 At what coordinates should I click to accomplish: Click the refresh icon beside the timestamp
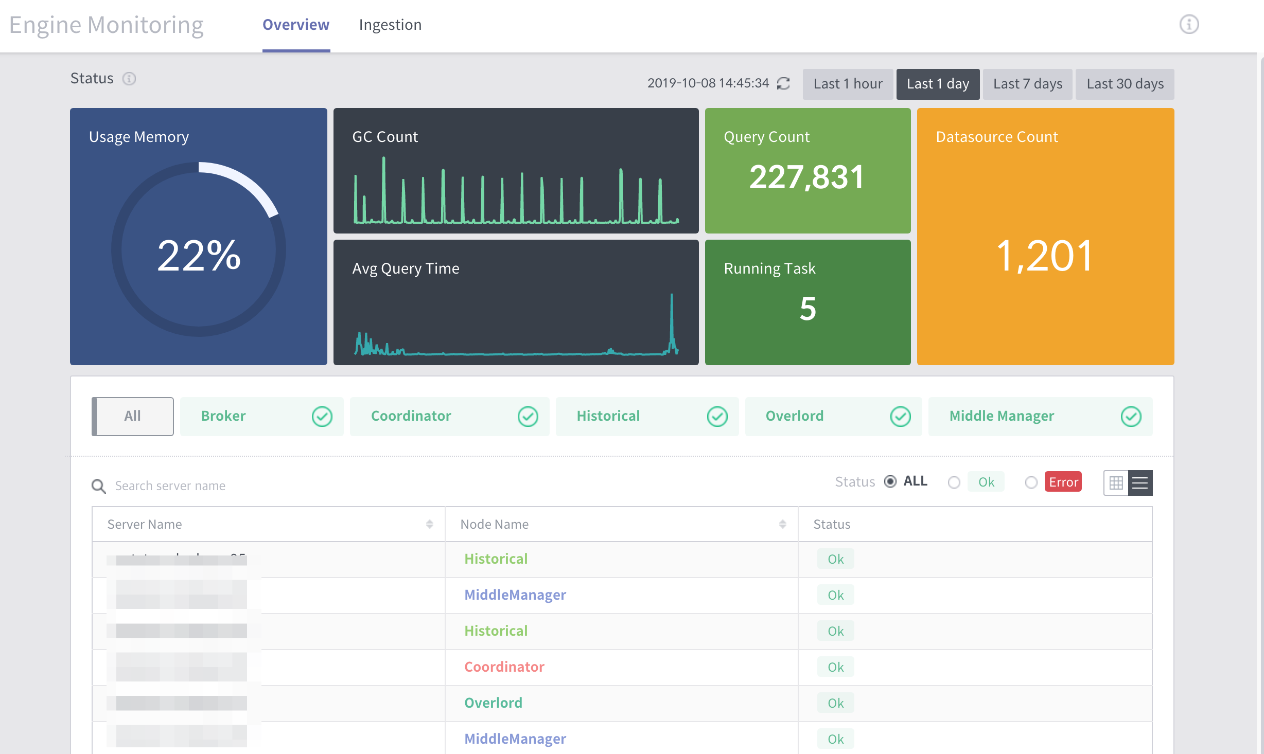(x=783, y=83)
